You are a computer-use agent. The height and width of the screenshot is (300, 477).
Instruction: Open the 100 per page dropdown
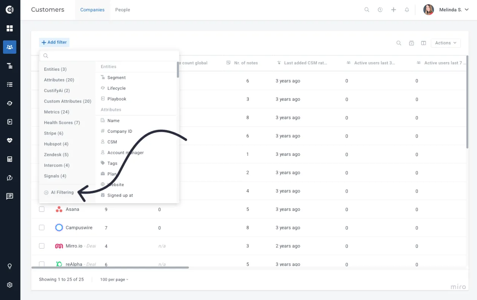(114, 280)
